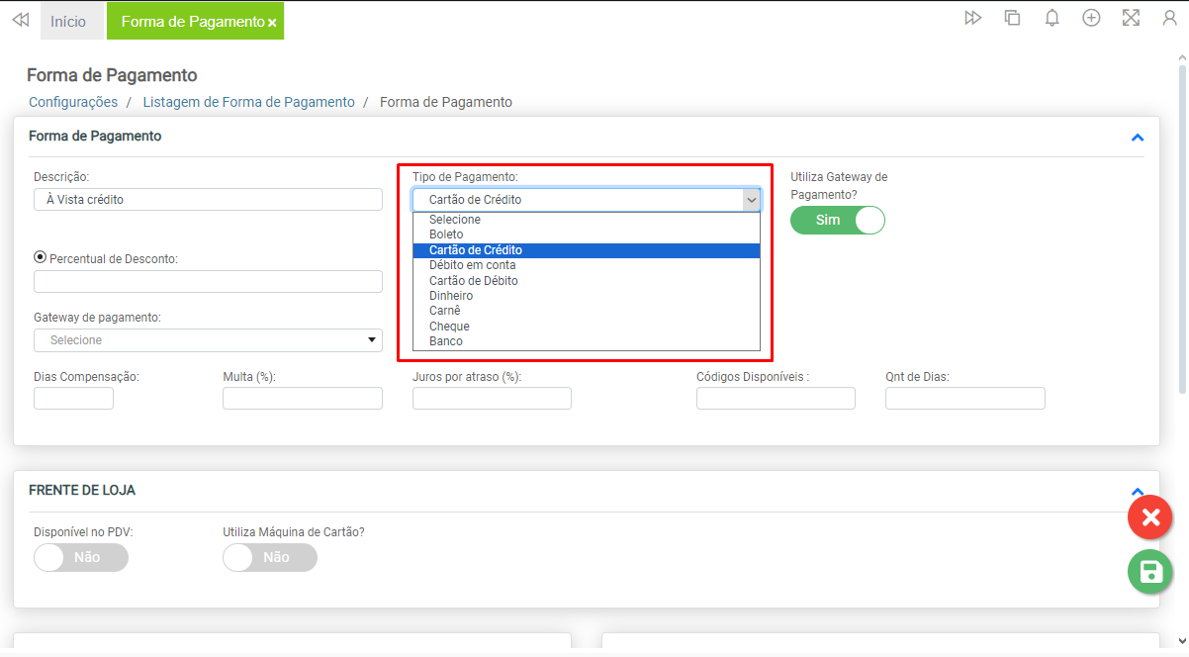
Task: Select the Percentual de Desconto radio button
Action: (x=41, y=257)
